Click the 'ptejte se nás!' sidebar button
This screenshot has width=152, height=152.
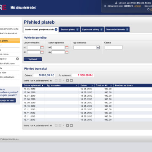coord(8,100)
